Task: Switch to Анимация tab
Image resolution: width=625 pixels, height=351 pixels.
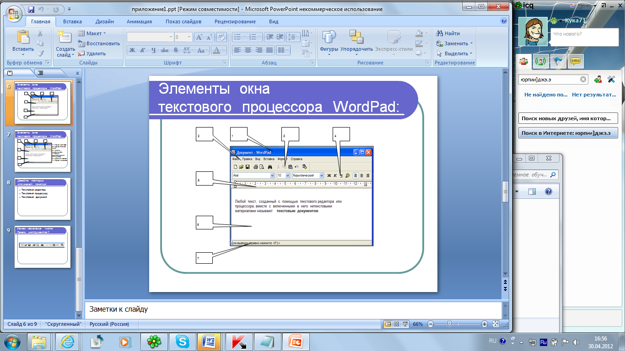Action: (139, 21)
